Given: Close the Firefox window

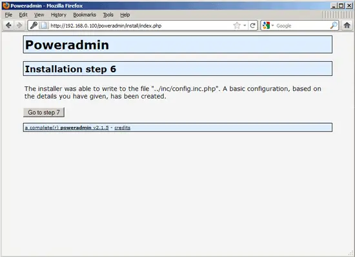Looking at the screenshot, I should (x=349, y=6).
